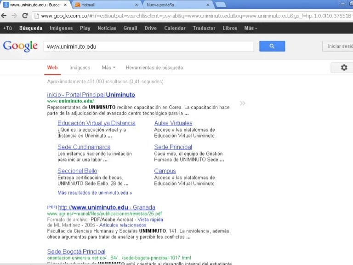Viewport: 353px width, 265px height.
Task: Open Drive in the Google bar
Action: tap(151, 28)
